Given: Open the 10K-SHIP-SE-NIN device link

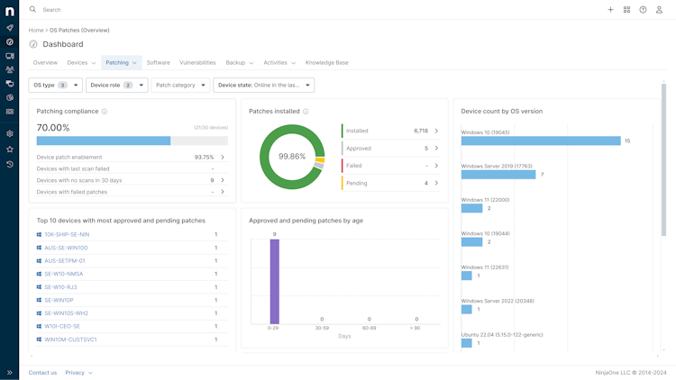Looking at the screenshot, I should point(67,234).
